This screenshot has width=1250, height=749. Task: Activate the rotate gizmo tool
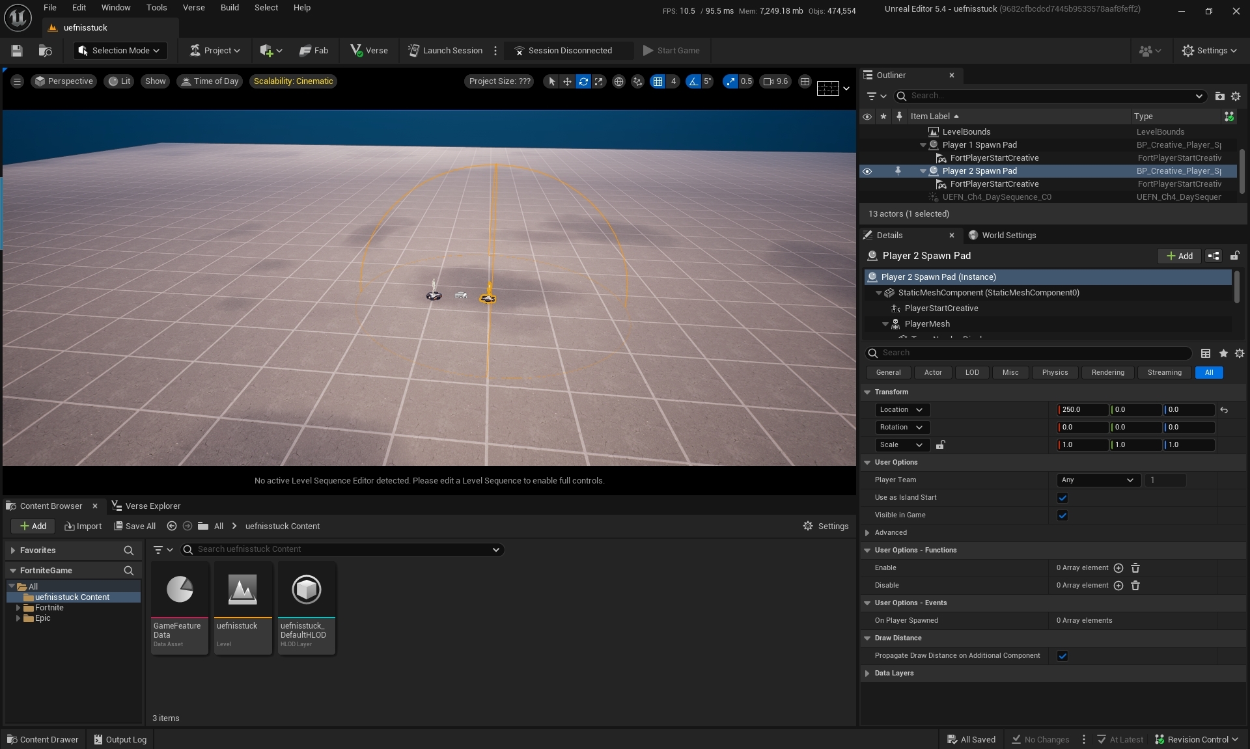pos(583,81)
